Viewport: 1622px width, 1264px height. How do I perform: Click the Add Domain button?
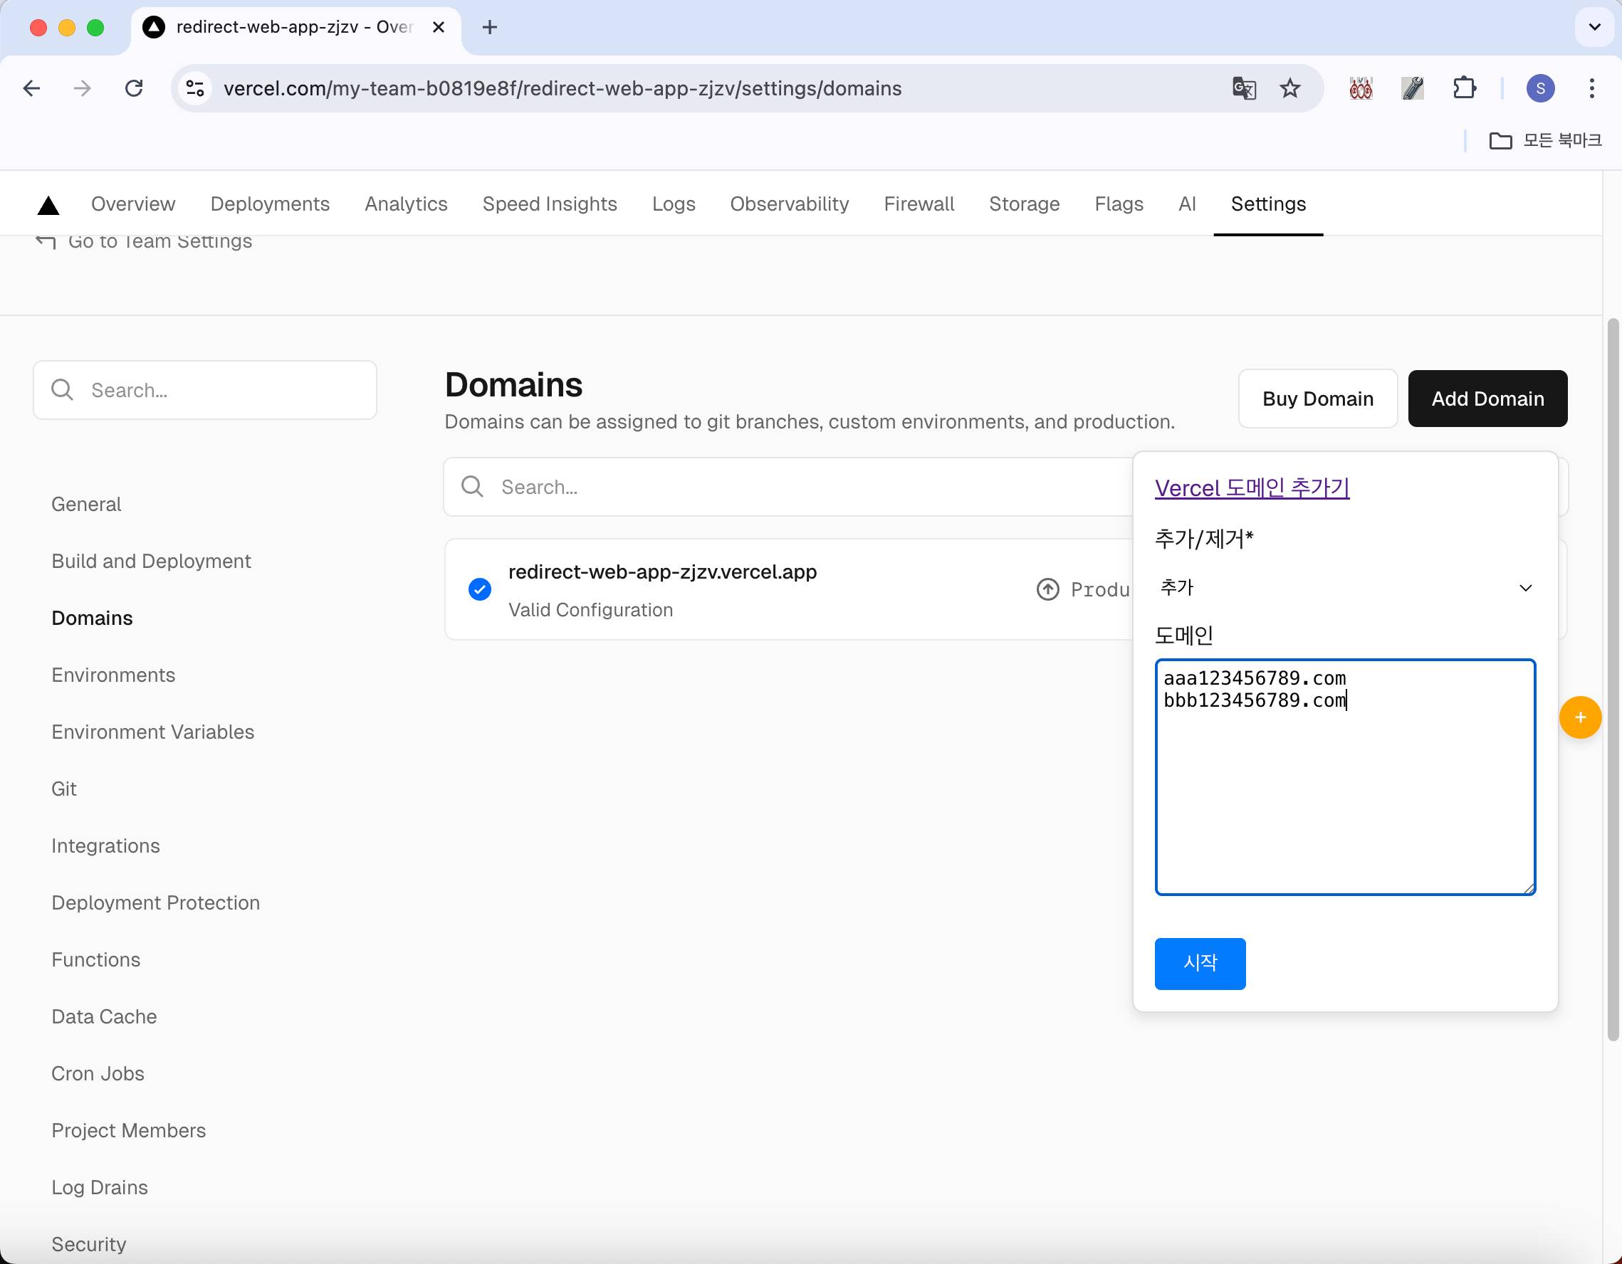(x=1487, y=399)
